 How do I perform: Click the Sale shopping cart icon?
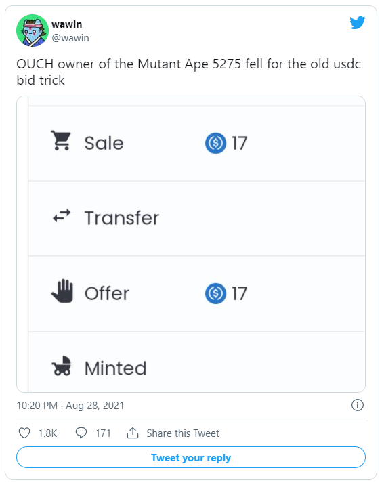point(61,140)
